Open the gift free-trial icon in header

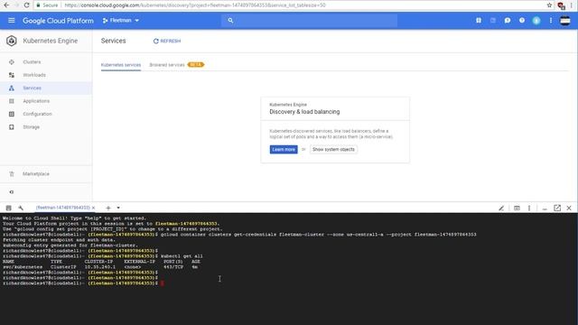pyautogui.click(x=479, y=20)
